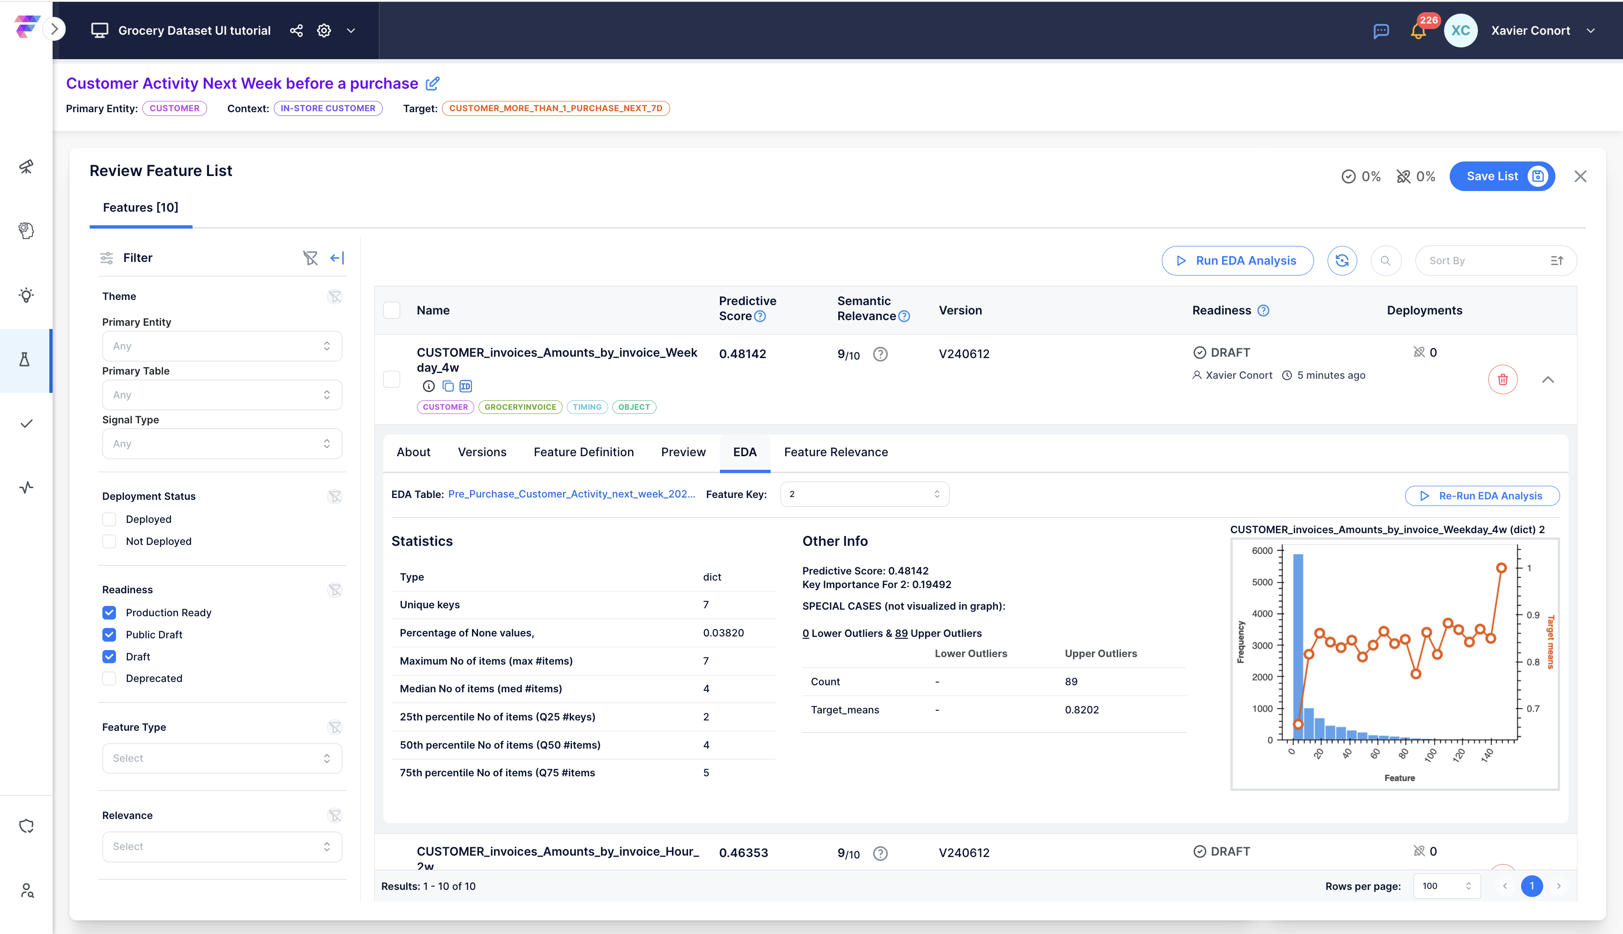
Task: Open Relevance select dropdown
Action: coord(222,847)
